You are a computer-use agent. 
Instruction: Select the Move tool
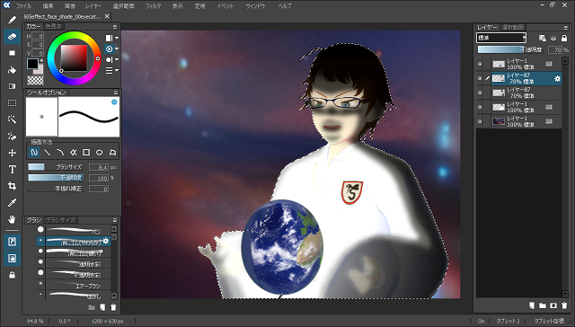[x=12, y=153]
